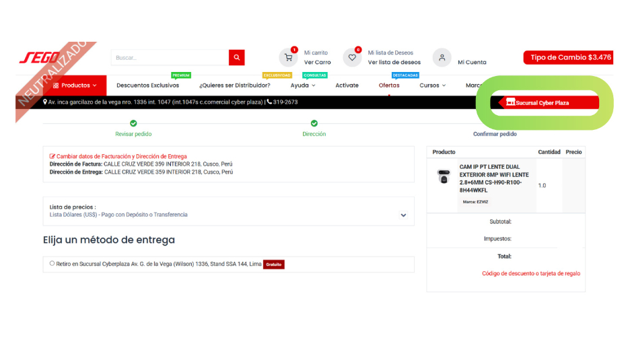
Task: Click Sucursal Cyber Plaza button
Action: (x=543, y=103)
